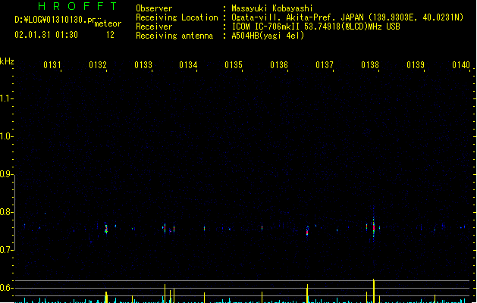Click time marker 0134

click(188, 65)
